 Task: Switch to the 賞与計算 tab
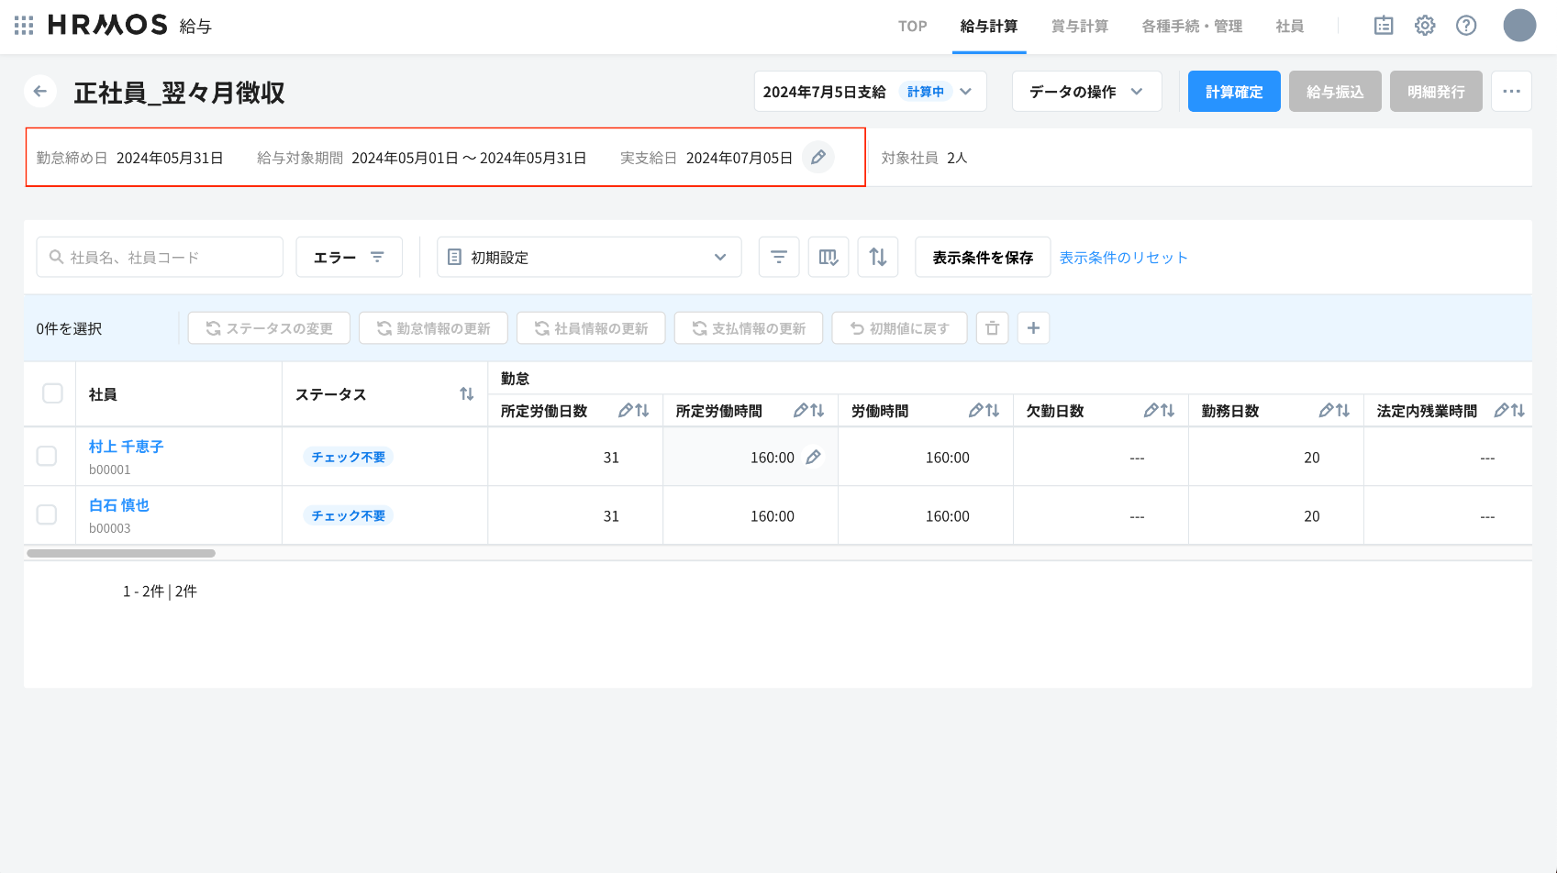1079,27
